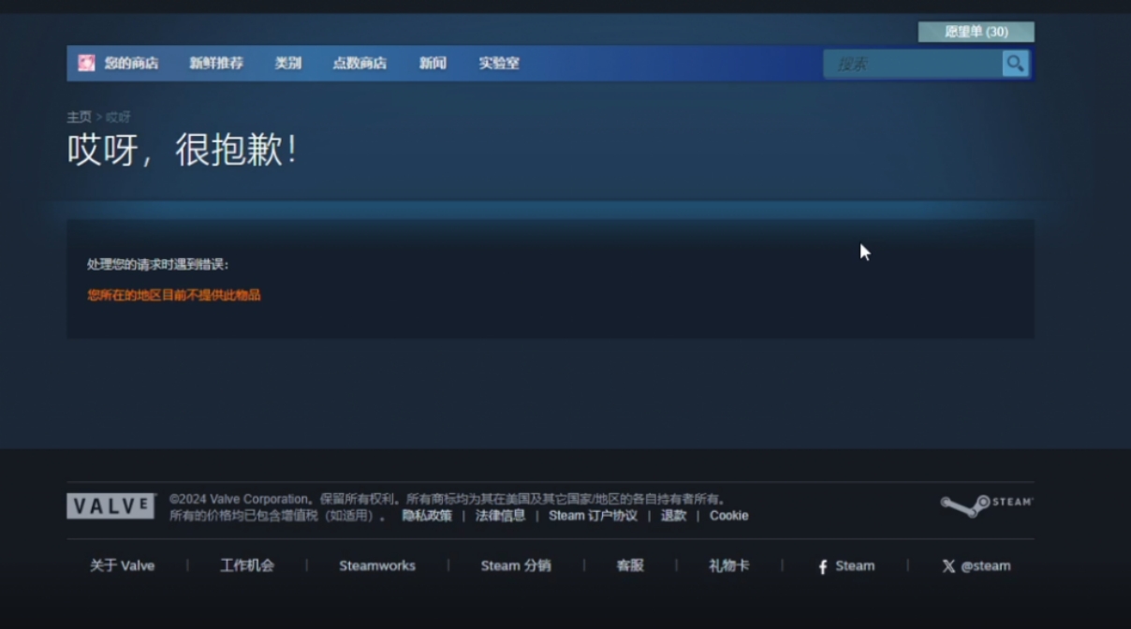Image resolution: width=1131 pixels, height=629 pixels.
Task: Click the 礼物卡 link
Action: [x=729, y=565]
